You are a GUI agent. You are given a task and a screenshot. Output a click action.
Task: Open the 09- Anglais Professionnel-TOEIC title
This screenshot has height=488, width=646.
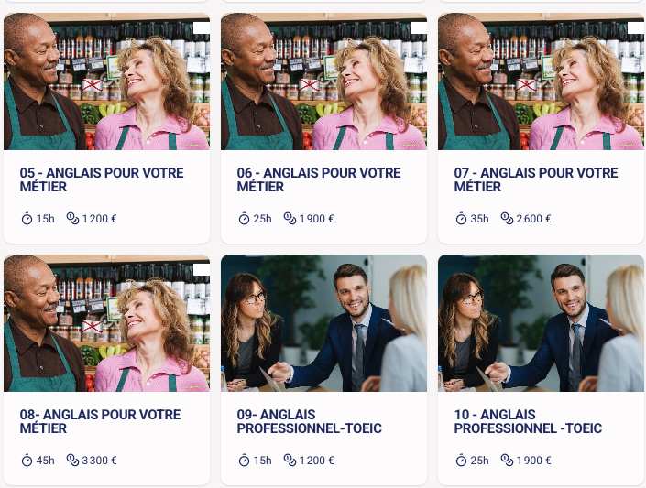pos(309,421)
